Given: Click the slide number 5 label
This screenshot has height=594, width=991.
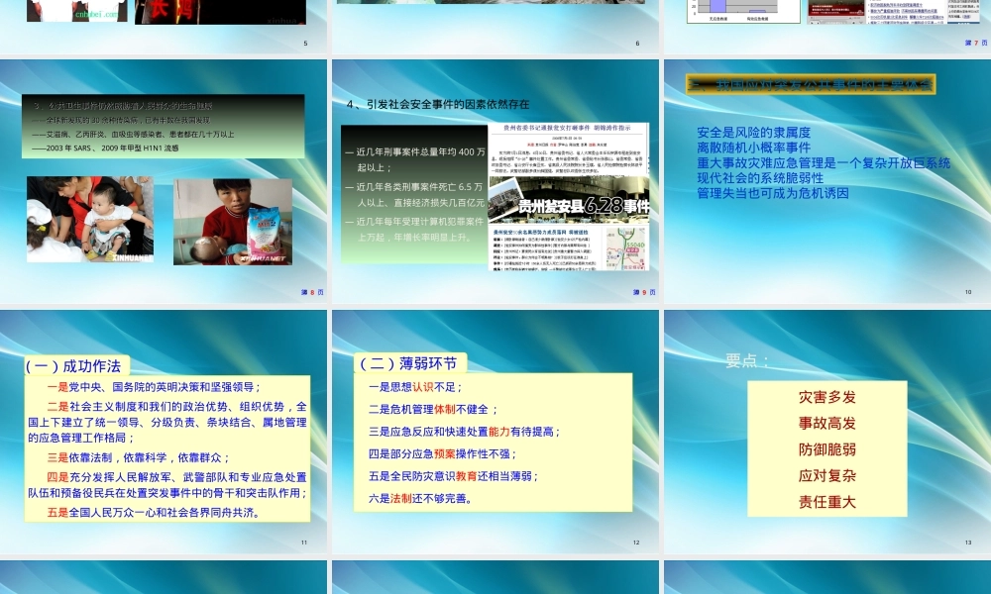Looking at the screenshot, I should pyautogui.click(x=305, y=43).
